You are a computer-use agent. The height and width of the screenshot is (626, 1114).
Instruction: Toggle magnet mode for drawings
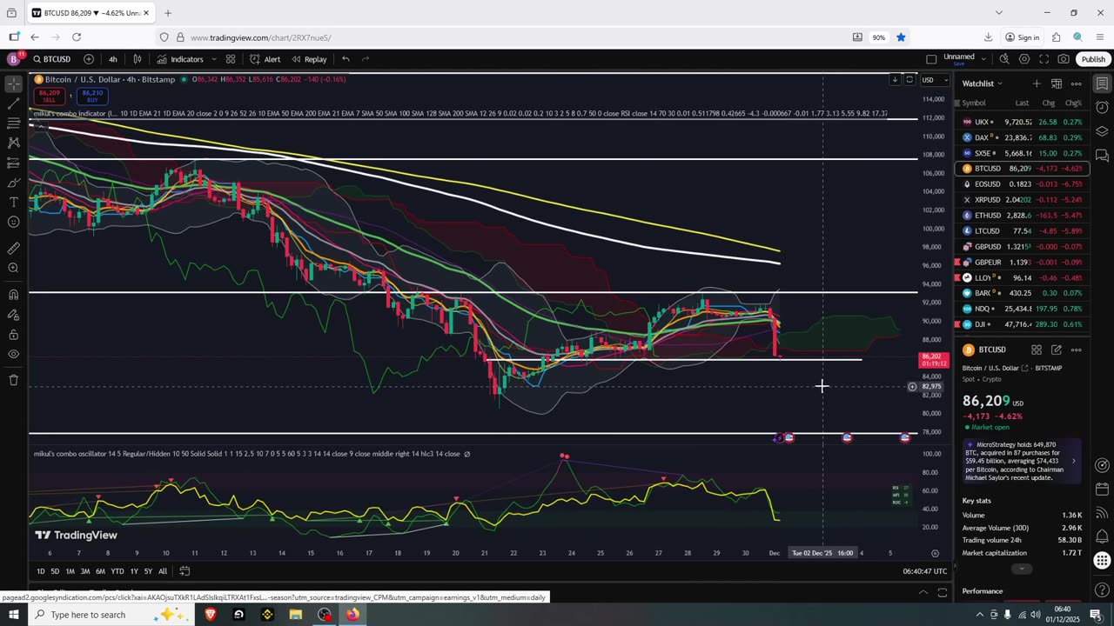tap(14, 294)
